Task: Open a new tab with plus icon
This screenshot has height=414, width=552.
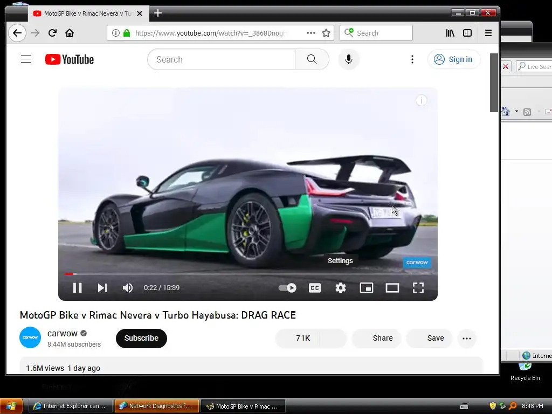Action: click(x=158, y=13)
